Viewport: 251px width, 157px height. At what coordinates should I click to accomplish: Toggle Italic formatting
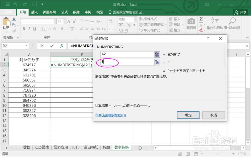(x=29, y=29)
